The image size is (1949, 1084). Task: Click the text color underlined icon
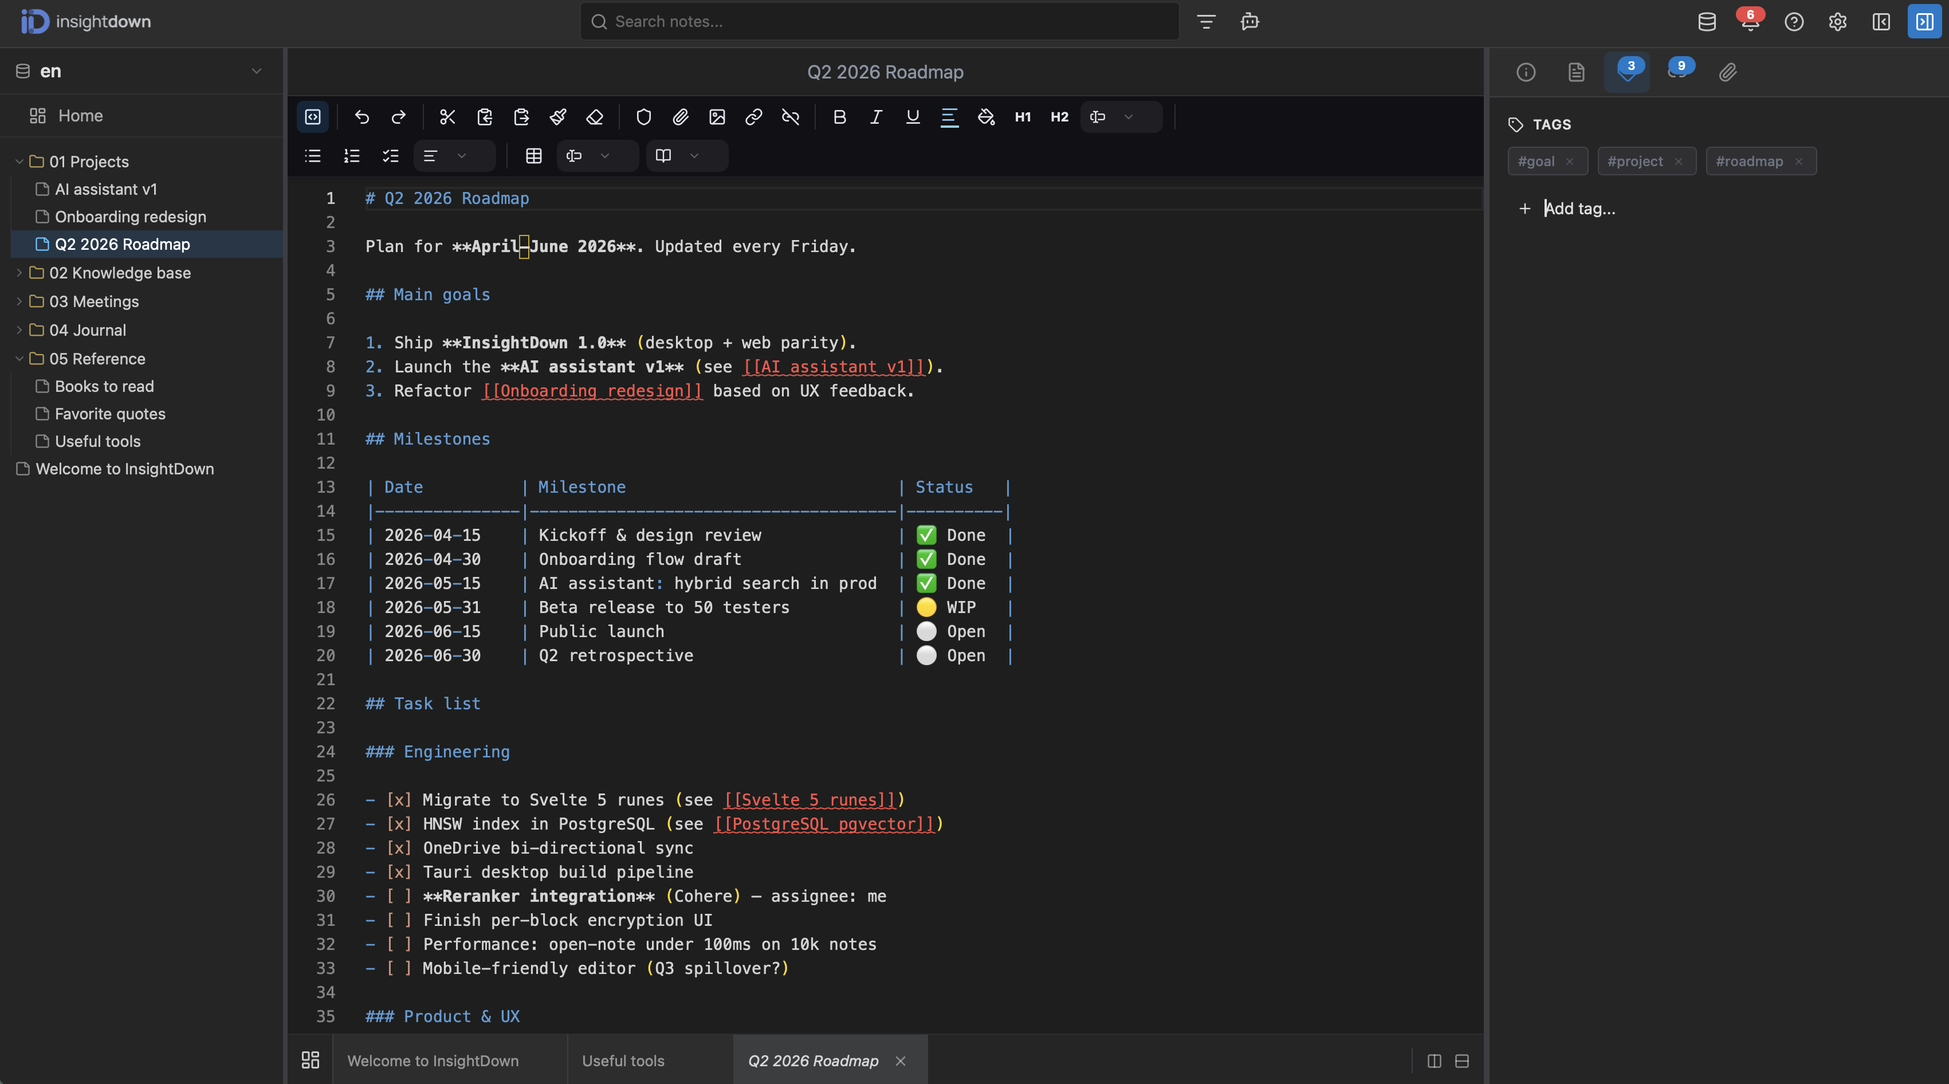pos(949,116)
